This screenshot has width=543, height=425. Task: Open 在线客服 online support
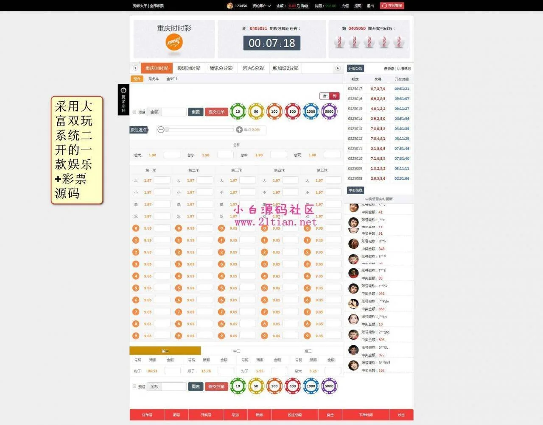pos(392,6)
